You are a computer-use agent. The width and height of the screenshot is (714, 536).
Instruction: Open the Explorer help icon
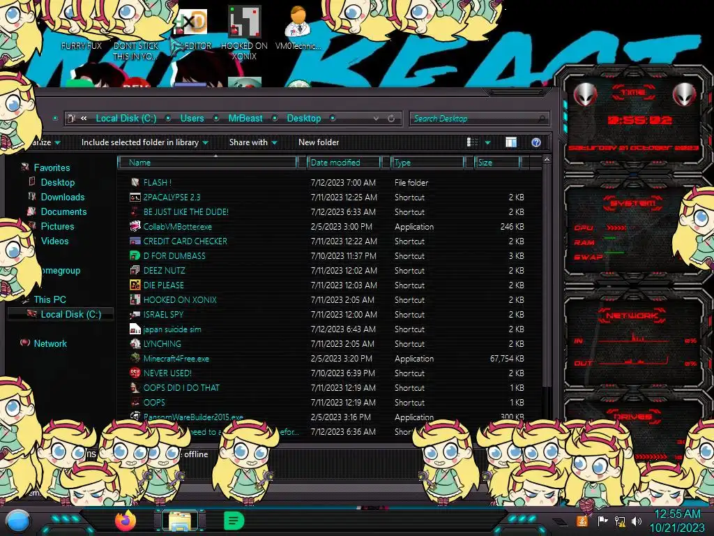point(536,142)
